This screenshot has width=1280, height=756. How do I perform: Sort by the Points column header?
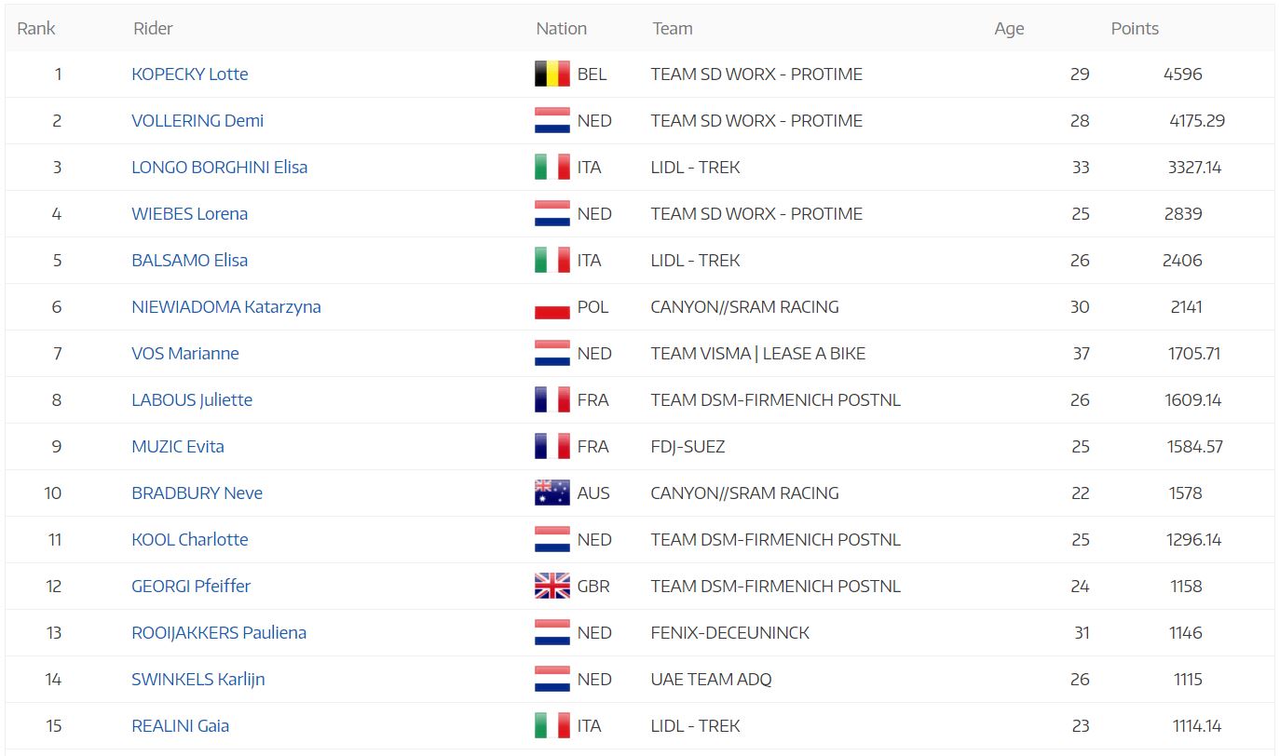coord(1135,28)
